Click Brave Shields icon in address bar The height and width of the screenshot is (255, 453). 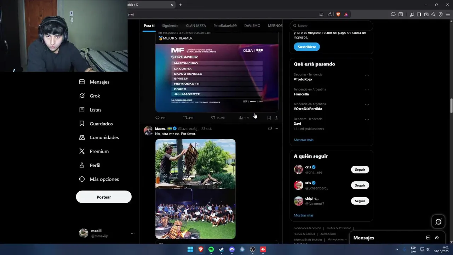338,15
